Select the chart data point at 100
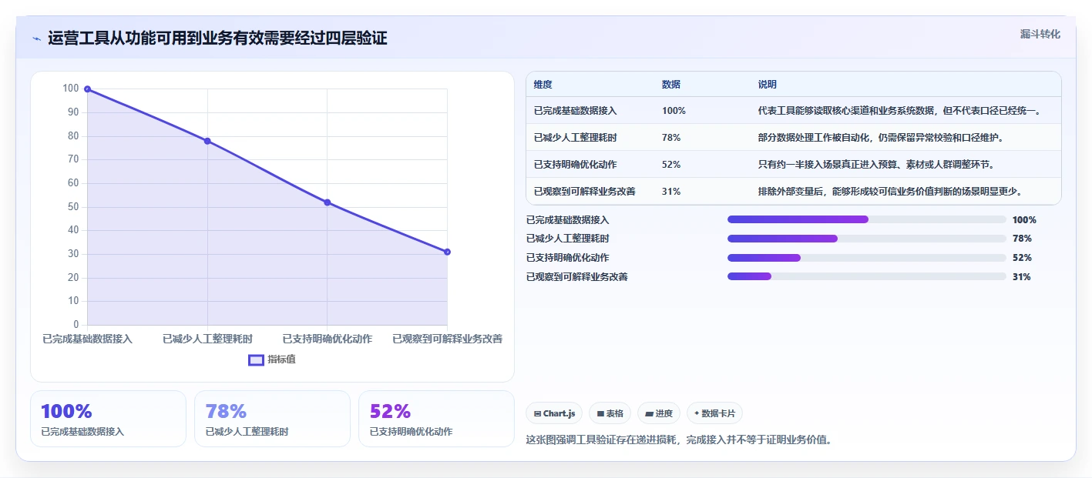The image size is (1092, 478). point(87,89)
